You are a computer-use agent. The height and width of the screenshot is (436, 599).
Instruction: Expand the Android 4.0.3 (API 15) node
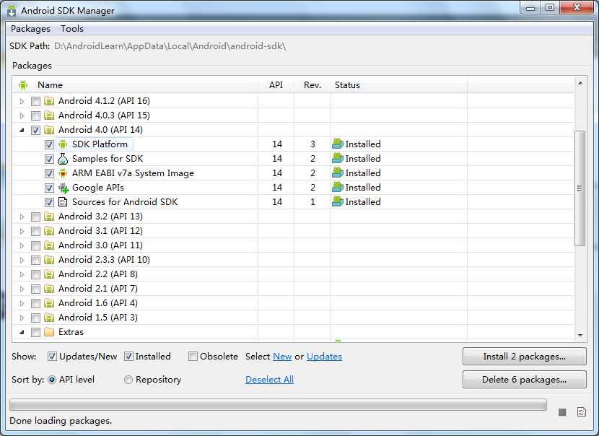click(22, 115)
